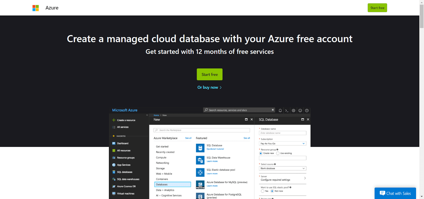Viewport: 424px width, 199px height.
Task: Click the page scrollbar up arrow
Action: point(422,2)
